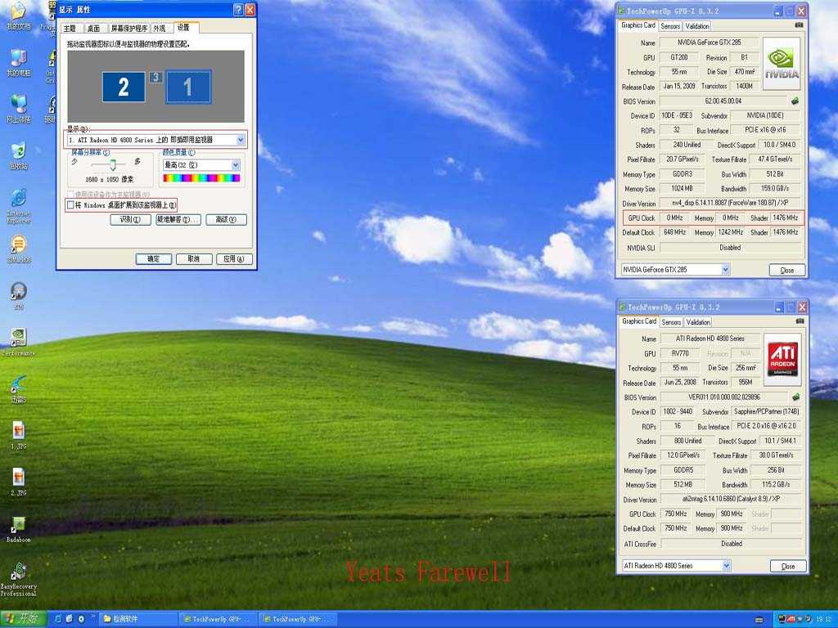The image size is (838, 628).
Task: Switch to 屏幕保护程序 tab
Action: [128, 29]
